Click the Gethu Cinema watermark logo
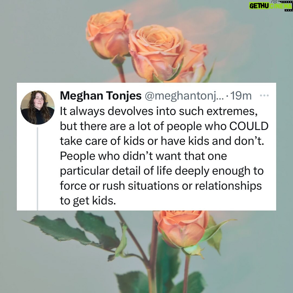This screenshot has width=293, height=293. click(x=271, y=6)
